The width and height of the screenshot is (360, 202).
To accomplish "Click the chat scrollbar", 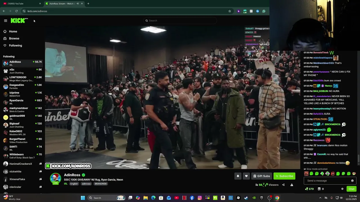I will (358, 159).
